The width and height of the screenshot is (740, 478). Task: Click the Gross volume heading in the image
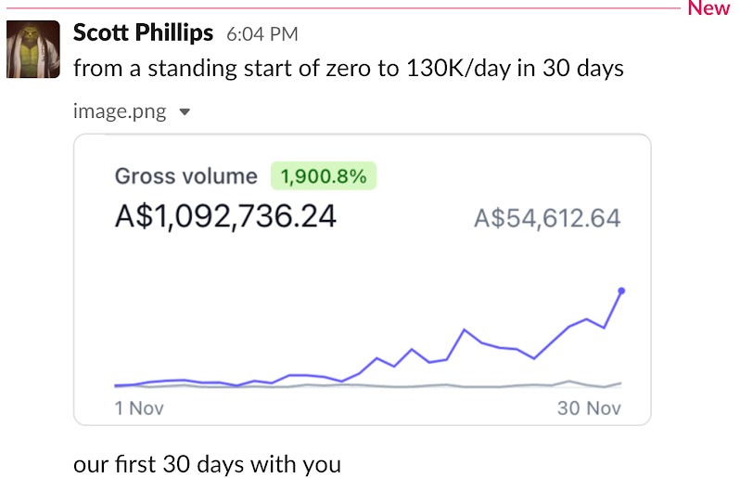185,176
